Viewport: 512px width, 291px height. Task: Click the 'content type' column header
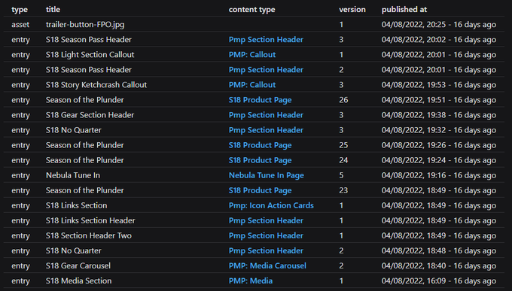coord(251,10)
